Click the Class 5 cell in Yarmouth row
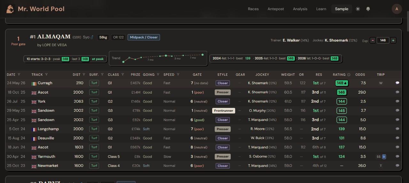This screenshot has width=409, height=183. tap(114, 157)
